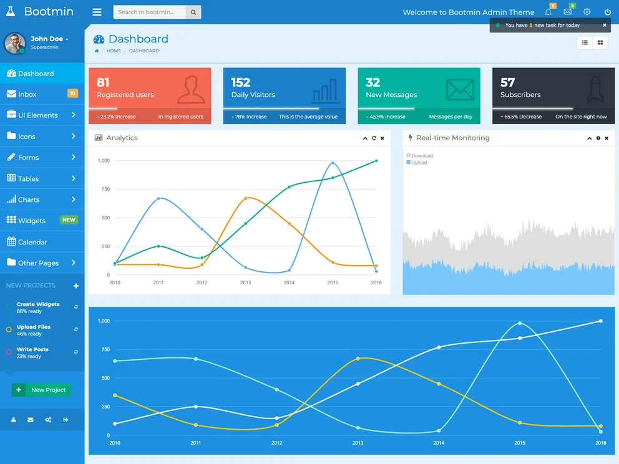The height and width of the screenshot is (464, 619).
Task: Open the settings gear in header
Action: click(587, 12)
